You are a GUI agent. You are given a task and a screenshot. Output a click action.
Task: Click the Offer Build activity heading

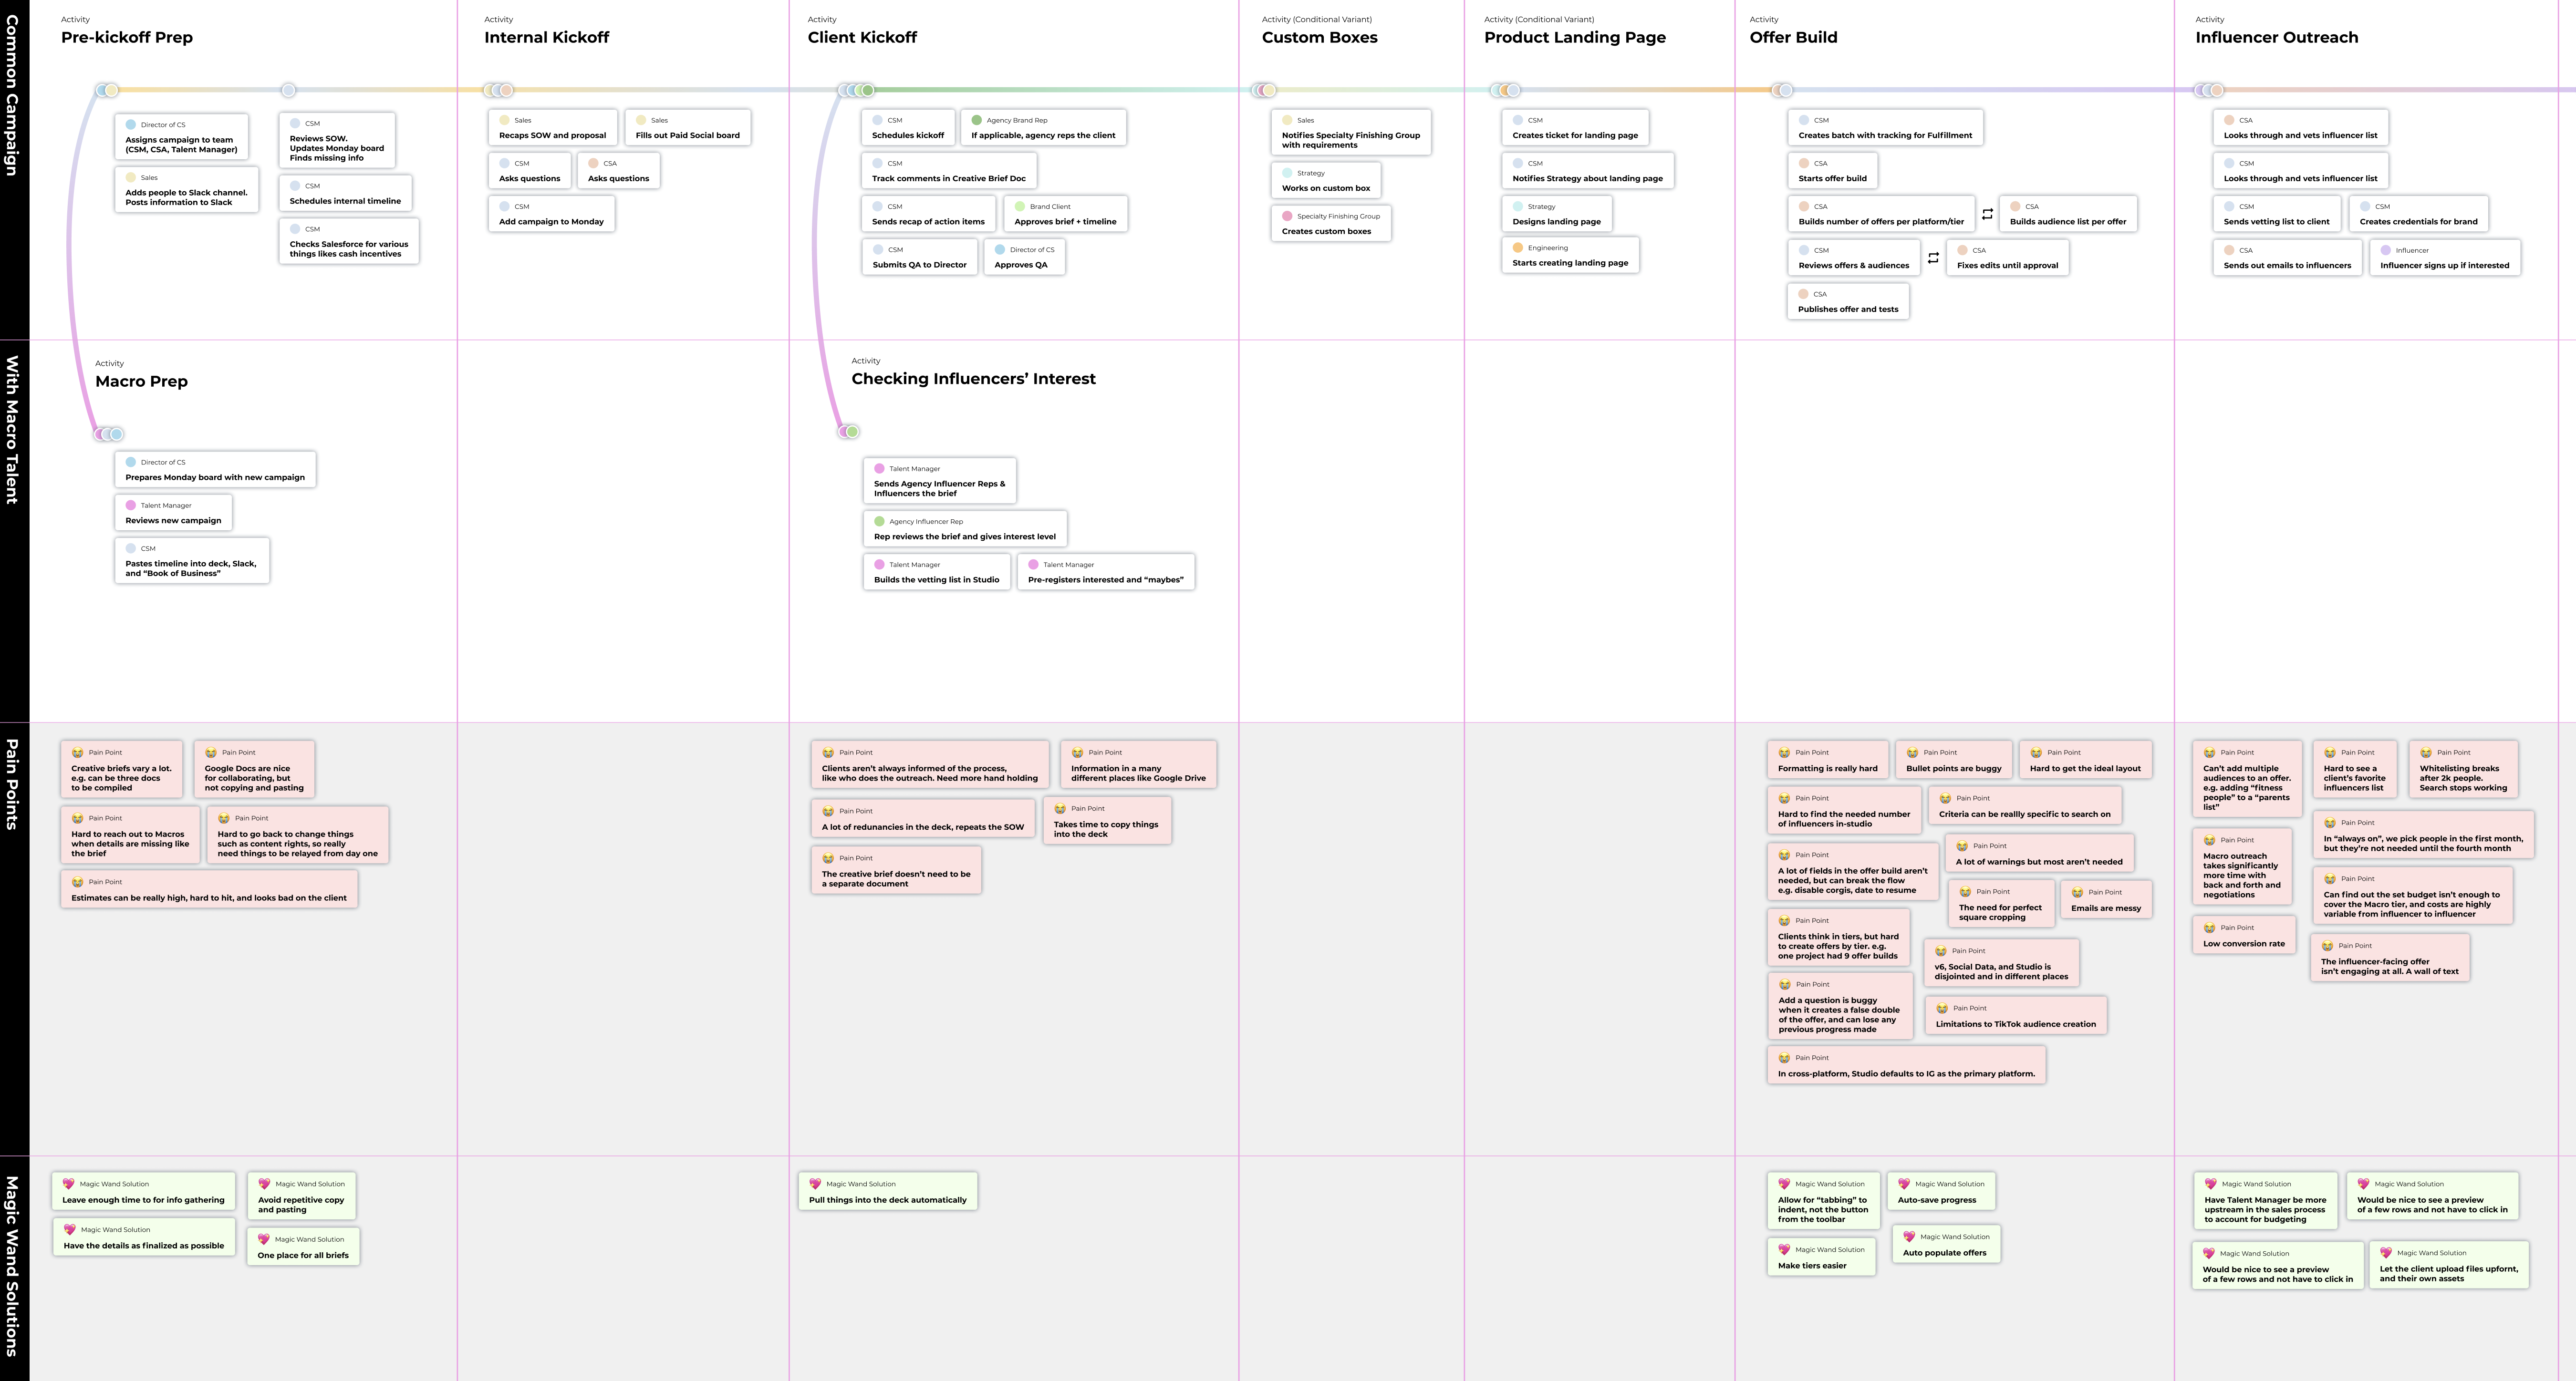1793,38
